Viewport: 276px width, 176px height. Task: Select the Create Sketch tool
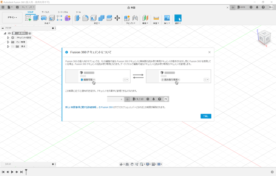[x=28, y=18]
